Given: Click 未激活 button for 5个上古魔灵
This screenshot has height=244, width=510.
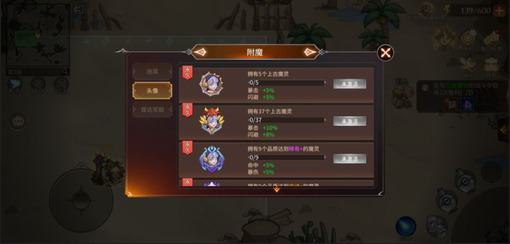Looking at the screenshot, I should [x=349, y=84].
